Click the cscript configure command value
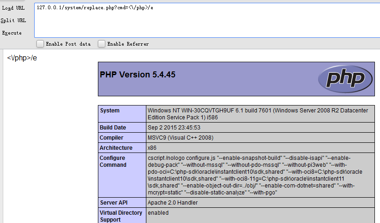The image size is (380, 223). click(255, 175)
